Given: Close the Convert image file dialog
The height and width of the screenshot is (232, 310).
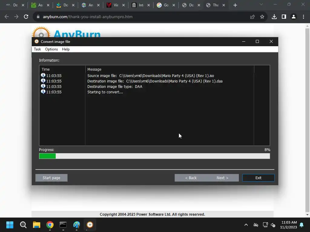Looking at the screenshot, I should tap(271, 41).
